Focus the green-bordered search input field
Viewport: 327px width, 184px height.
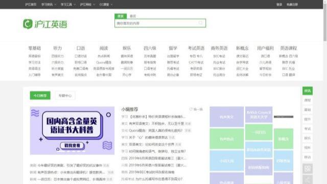click(x=160, y=23)
